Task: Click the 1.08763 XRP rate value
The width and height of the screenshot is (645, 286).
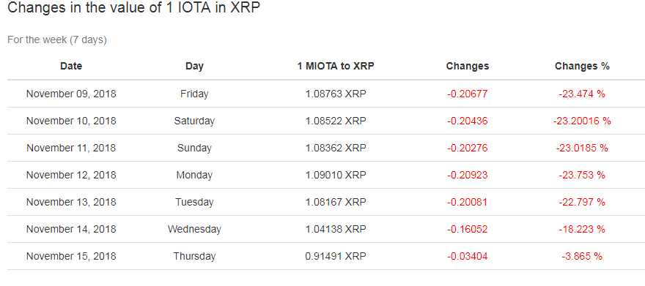Action: (336, 94)
